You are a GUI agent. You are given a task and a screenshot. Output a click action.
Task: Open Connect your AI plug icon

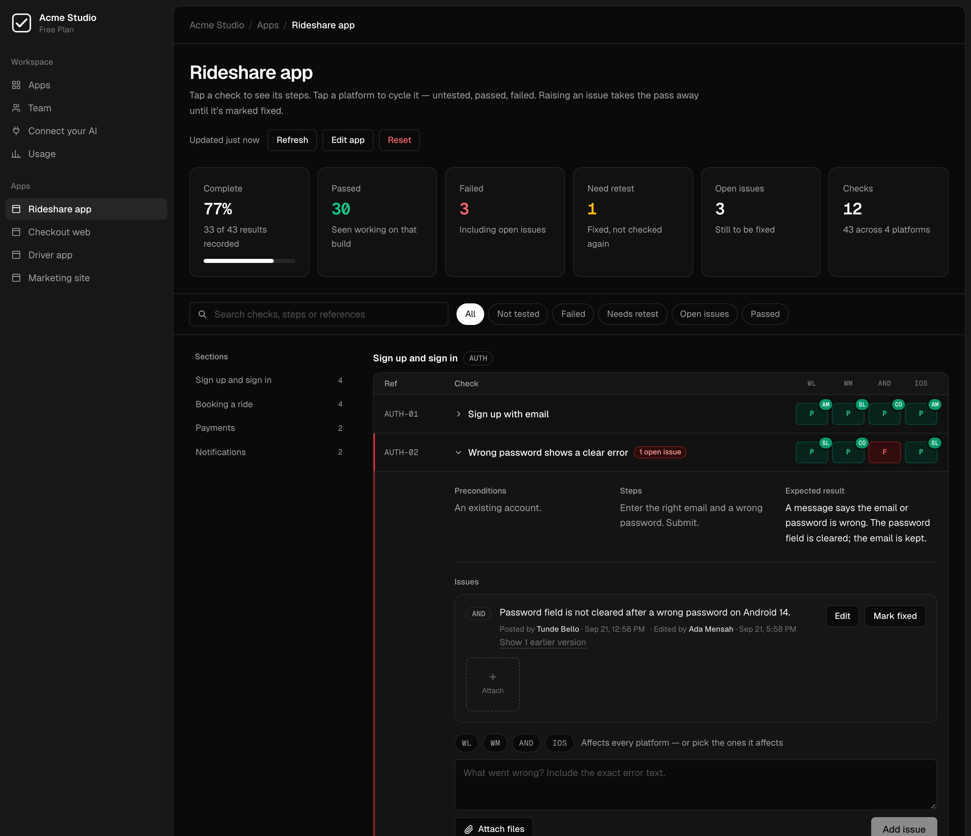[16, 131]
